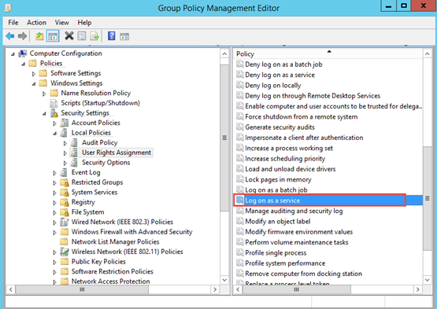Image resolution: width=437 pixels, height=309 pixels.
Task: Select Modify firmware environment values
Action: tap(298, 232)
